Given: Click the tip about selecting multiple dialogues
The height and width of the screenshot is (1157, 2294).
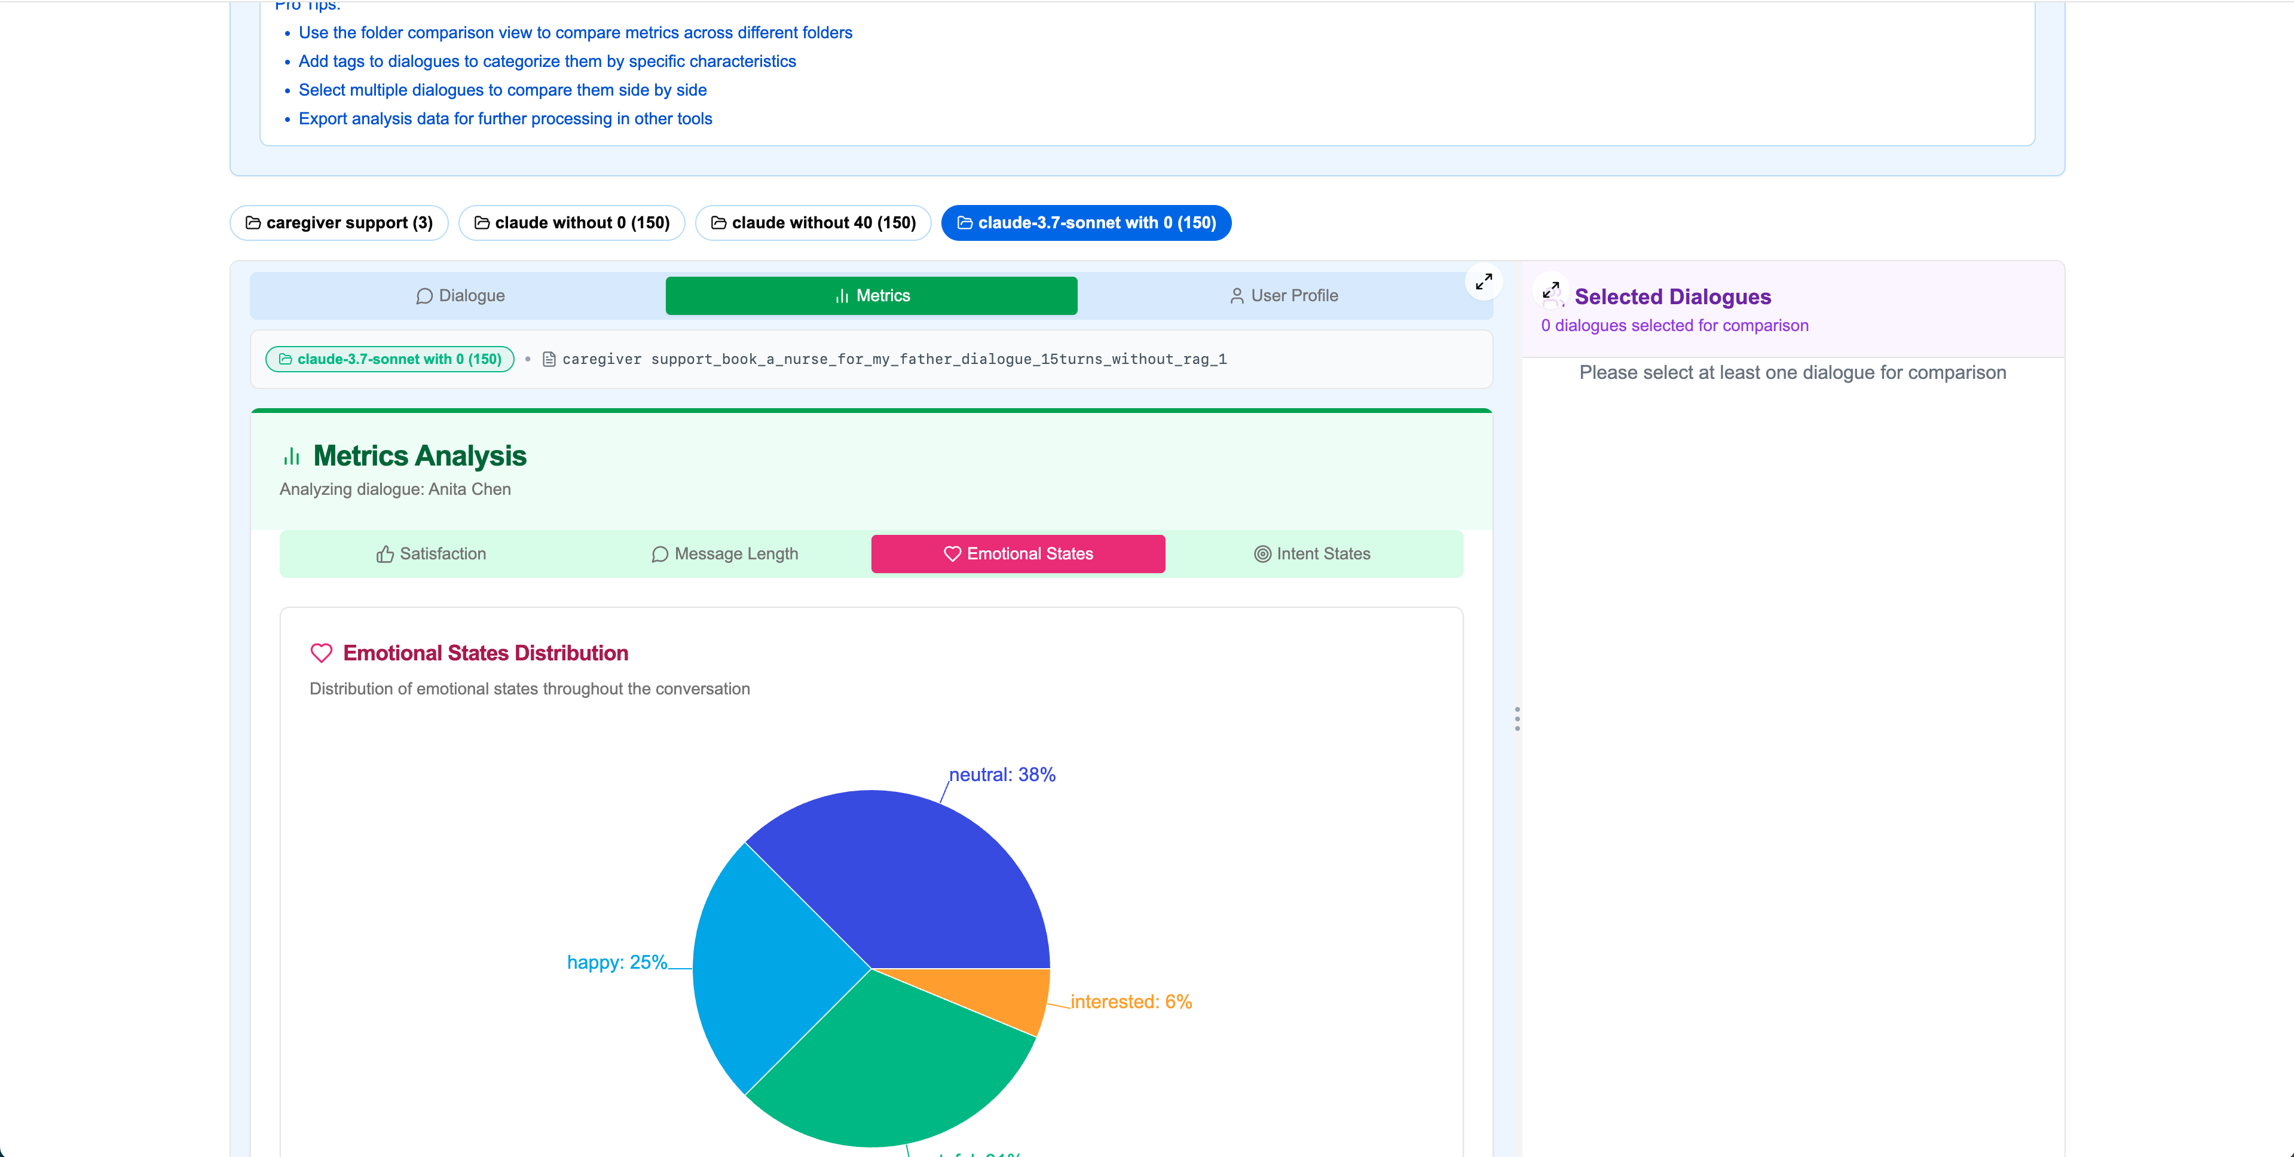Looking at the screenshot, I should tap(502, 90).
